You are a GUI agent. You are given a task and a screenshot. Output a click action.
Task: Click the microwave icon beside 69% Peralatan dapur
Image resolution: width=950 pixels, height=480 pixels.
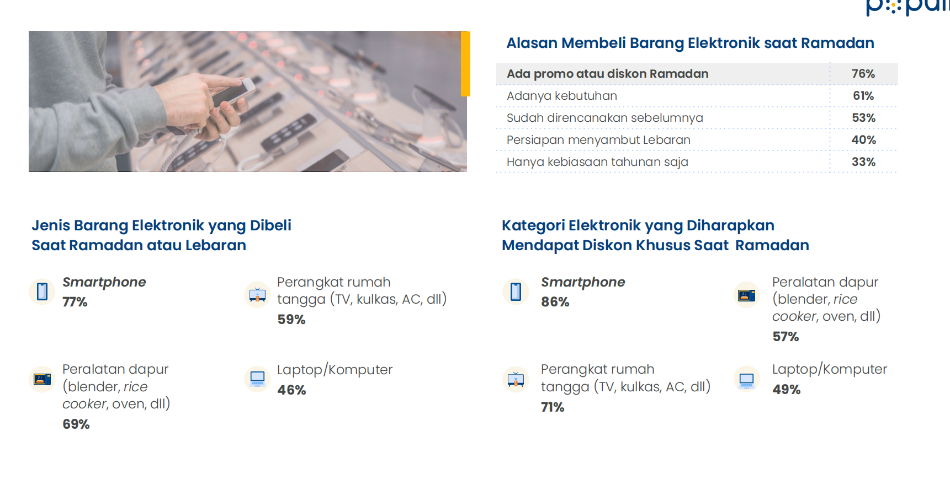pyautogui.click(x=42, y=379)
